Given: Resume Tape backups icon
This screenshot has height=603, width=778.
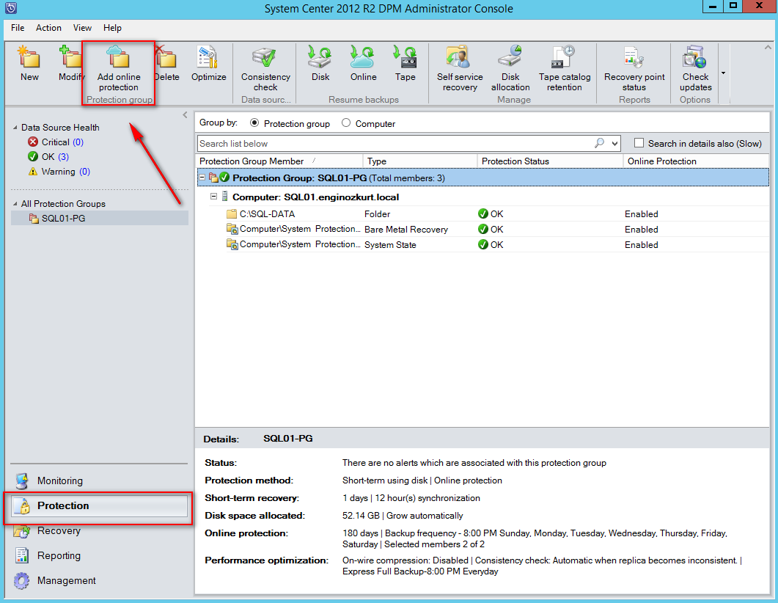Looking at the screenshot, I should click(x=405, y=57).
